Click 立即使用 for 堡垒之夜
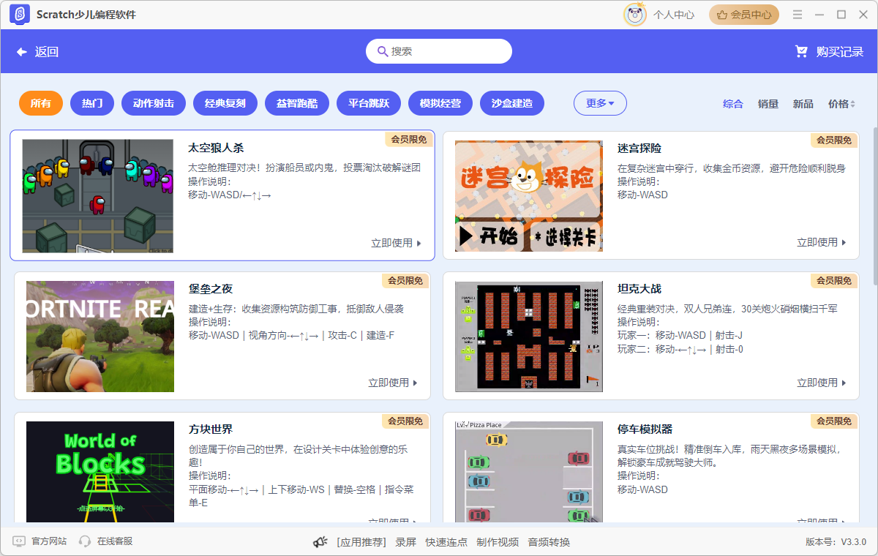The width and height of the screenshot is (878, 556). (x=393, y=383)
